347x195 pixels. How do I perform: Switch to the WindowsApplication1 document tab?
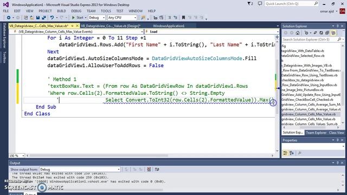tap(169, 26)
